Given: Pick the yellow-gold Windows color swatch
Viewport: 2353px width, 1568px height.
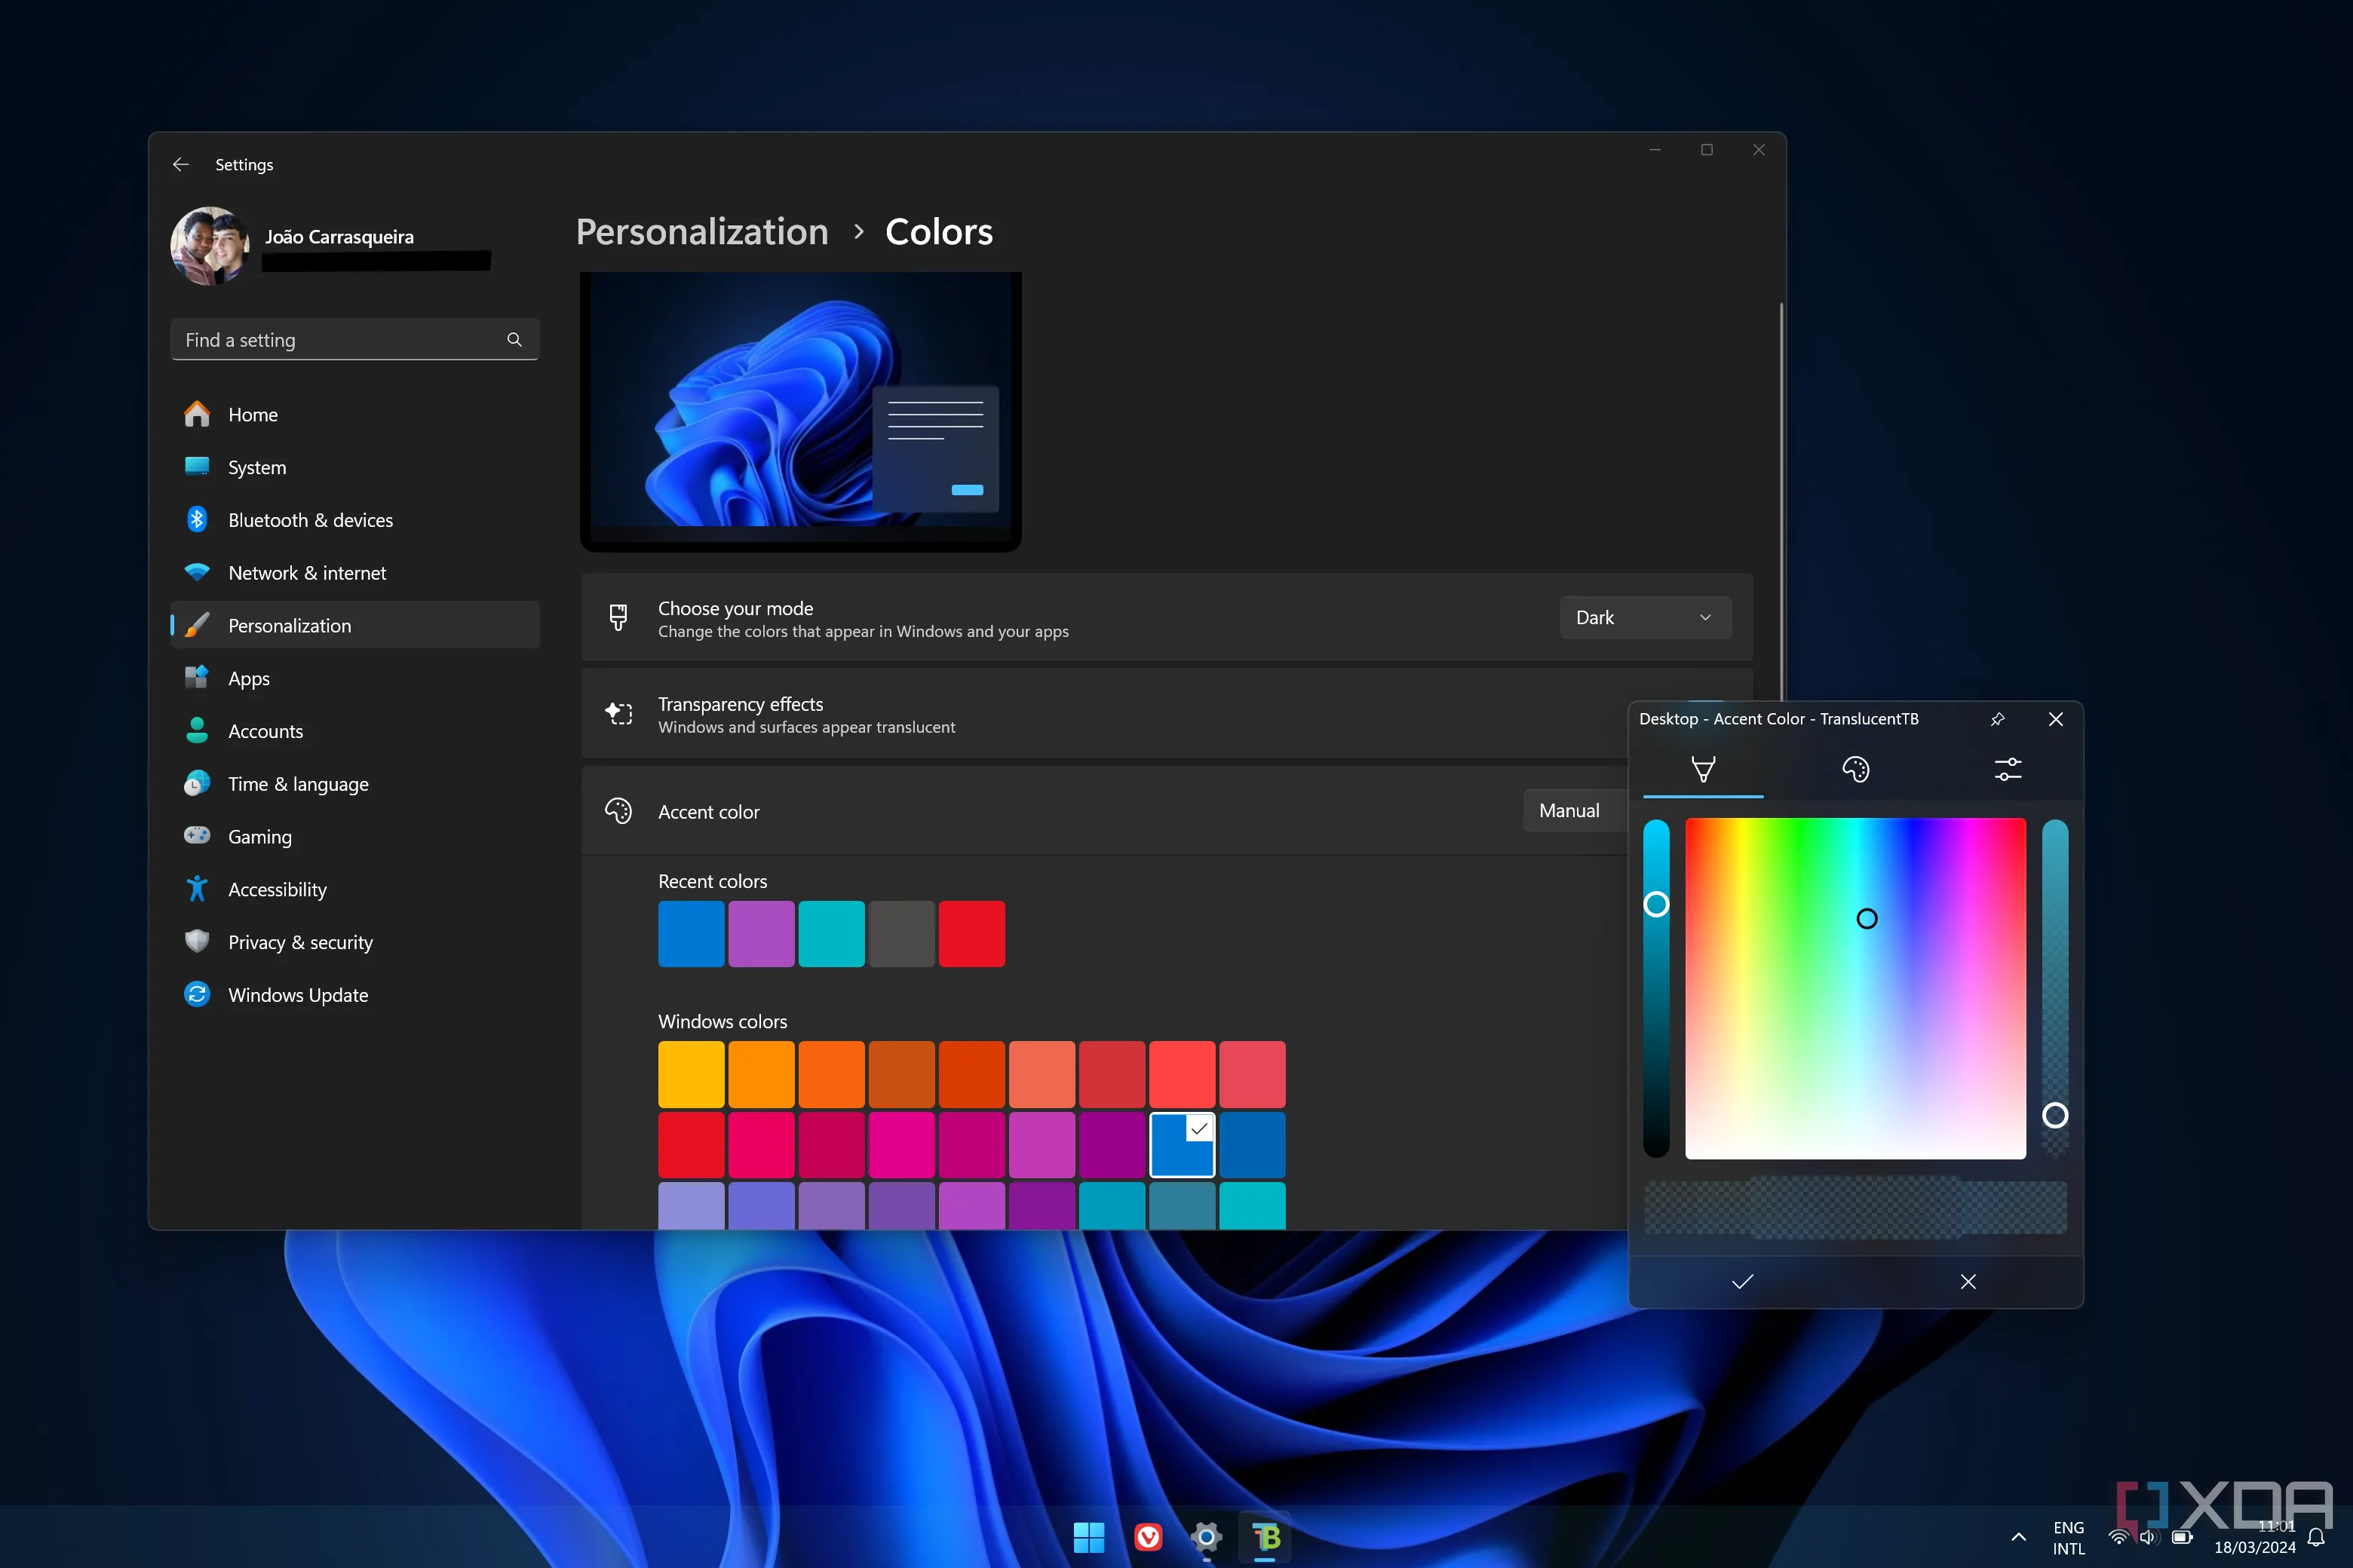Looking at the screenshot, I should [x=692, y=1074].
